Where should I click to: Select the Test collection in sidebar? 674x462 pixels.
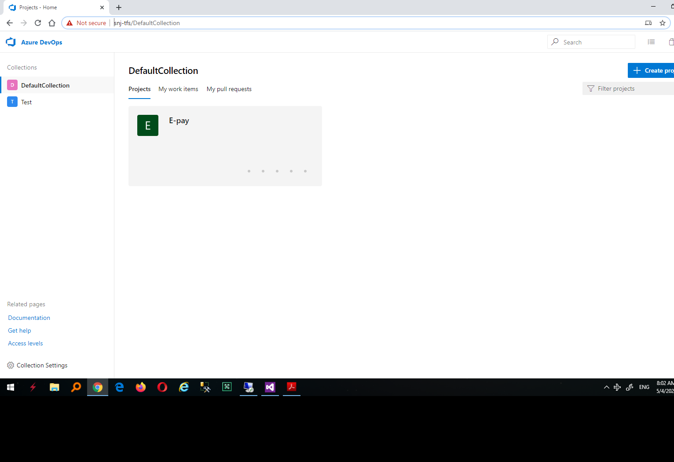tap(57, 102)
